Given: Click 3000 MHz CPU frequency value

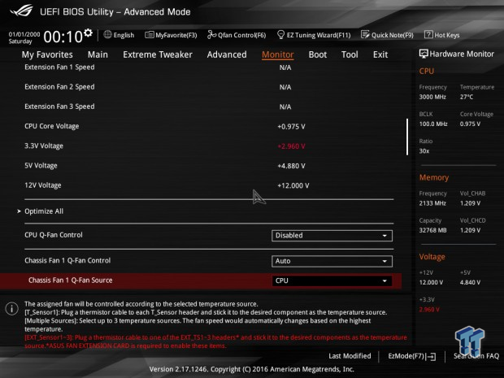Looking at the screenshot, I should pos(432,97).
